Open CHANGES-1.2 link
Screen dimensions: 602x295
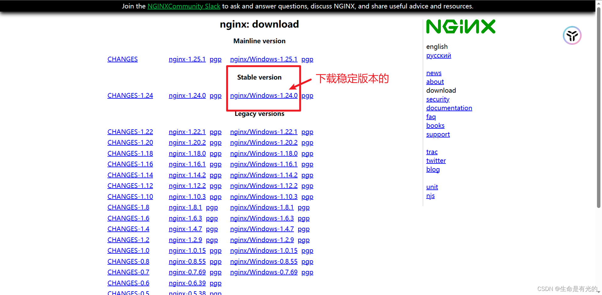128,240
